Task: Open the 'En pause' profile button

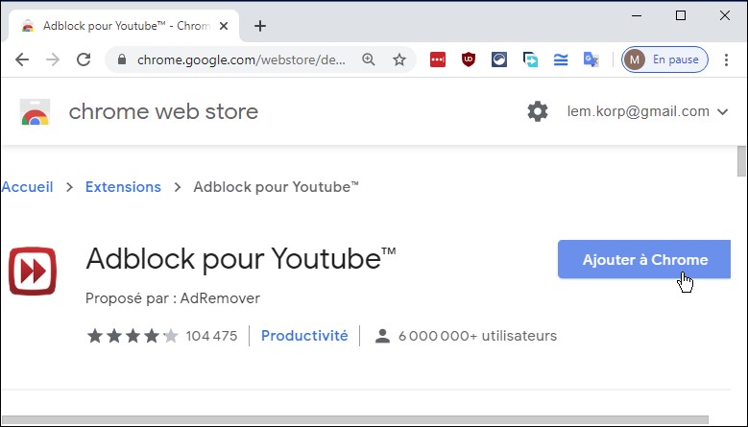Action: (x=664, y=59)
